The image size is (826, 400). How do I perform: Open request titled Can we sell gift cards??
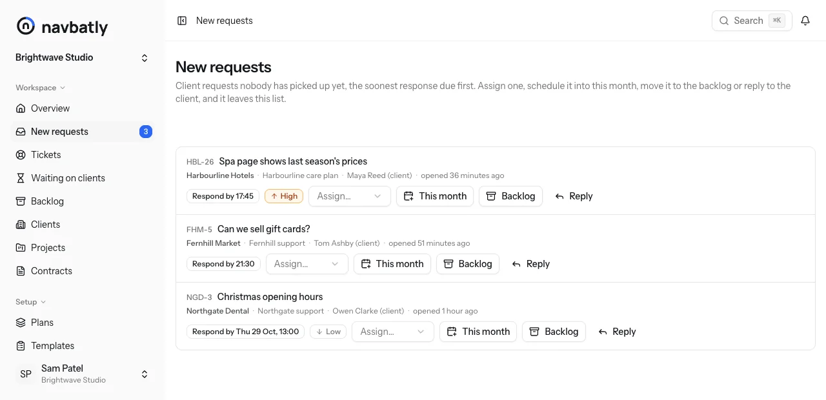tap(264, 229)
